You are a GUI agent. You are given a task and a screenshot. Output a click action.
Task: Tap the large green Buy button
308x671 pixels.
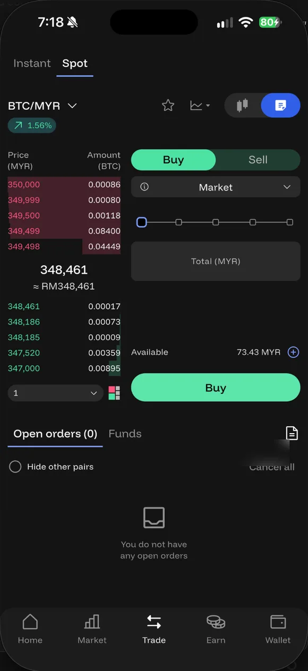pos(216,388)
